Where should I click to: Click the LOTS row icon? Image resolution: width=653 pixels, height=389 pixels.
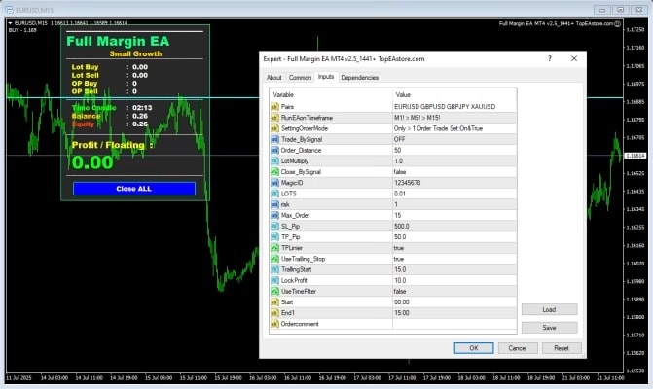coord(274,194)
